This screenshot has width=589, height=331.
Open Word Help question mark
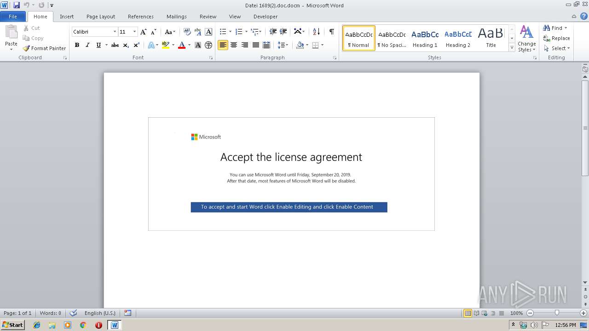pyautogui.click(x=584, y=16)
